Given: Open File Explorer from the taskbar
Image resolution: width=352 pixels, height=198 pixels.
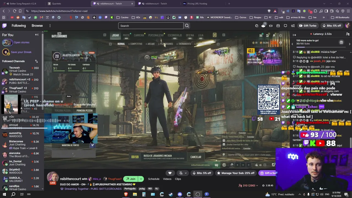Looking at the screenshot, I should pos(135,194).
